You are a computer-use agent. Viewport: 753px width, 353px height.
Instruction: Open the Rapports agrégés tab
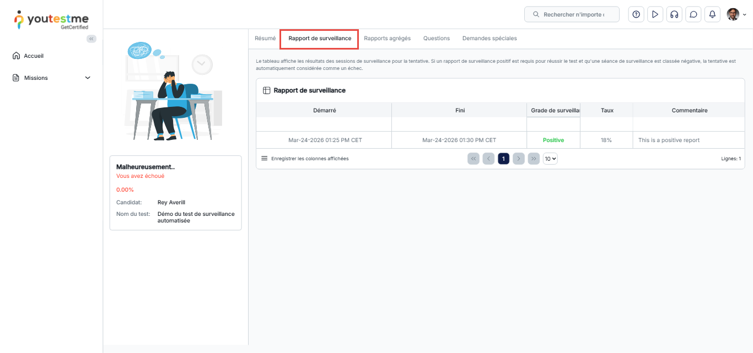(387, 39)
